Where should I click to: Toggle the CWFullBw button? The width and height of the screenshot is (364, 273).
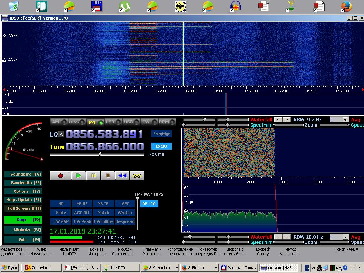click(103, 221)
